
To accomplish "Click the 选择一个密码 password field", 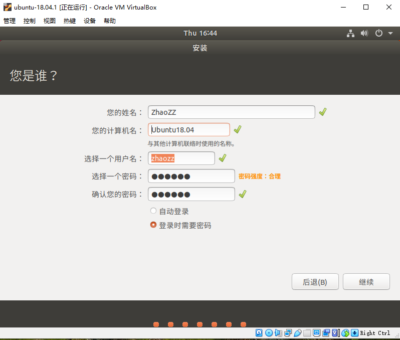I will (x=191, y=176).
